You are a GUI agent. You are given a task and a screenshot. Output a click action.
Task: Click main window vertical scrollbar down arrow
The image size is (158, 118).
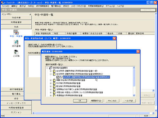click(156, 110)
